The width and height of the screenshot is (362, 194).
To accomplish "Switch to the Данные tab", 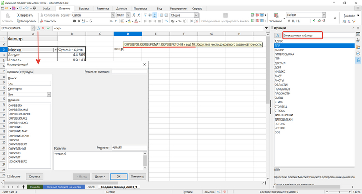I will click(122, 9).
